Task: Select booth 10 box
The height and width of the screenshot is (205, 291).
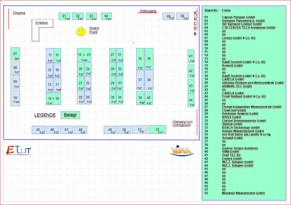Action: click(x=15, y=98)
